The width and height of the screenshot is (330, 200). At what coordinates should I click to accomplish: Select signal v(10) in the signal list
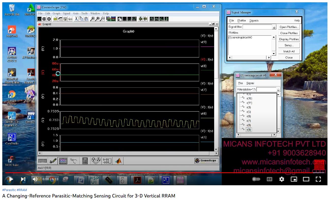coord(249,98)
